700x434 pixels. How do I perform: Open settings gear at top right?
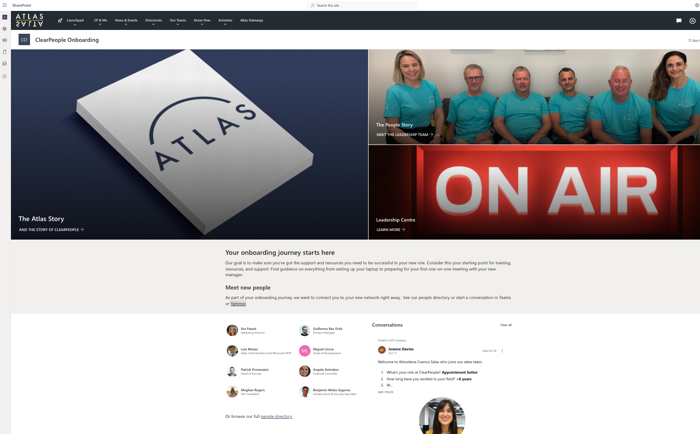[697, 5]
